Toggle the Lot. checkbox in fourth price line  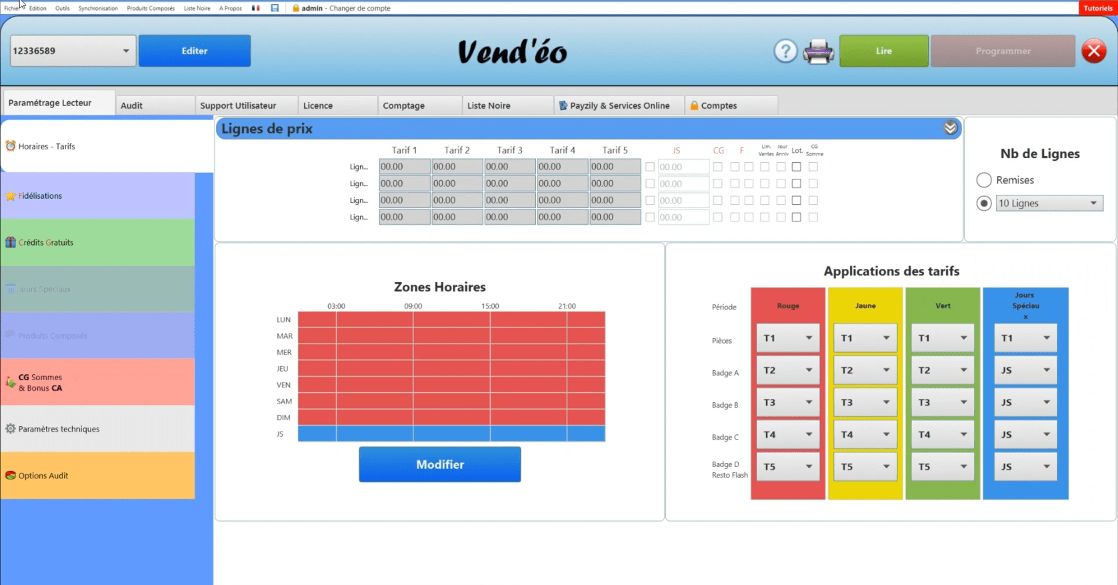pyautogui.click(x=797, y=217)
